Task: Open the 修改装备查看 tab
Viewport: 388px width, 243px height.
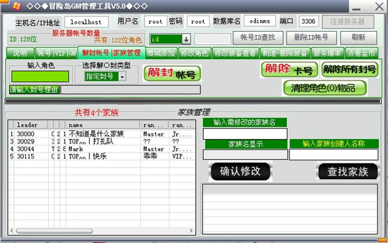Action: (x=235, y=53)
